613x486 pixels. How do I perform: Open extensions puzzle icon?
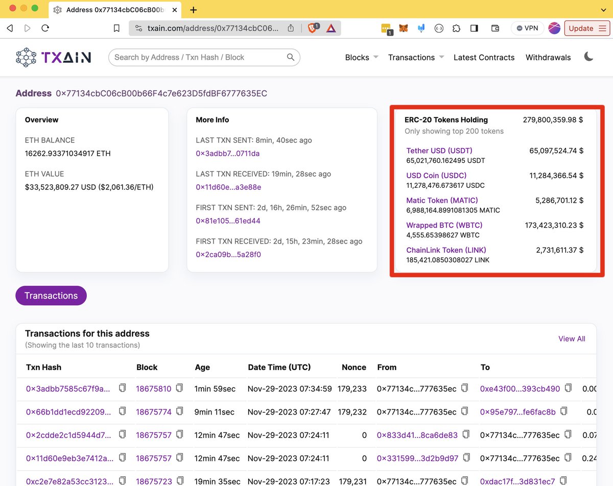(x=456, y=29)
